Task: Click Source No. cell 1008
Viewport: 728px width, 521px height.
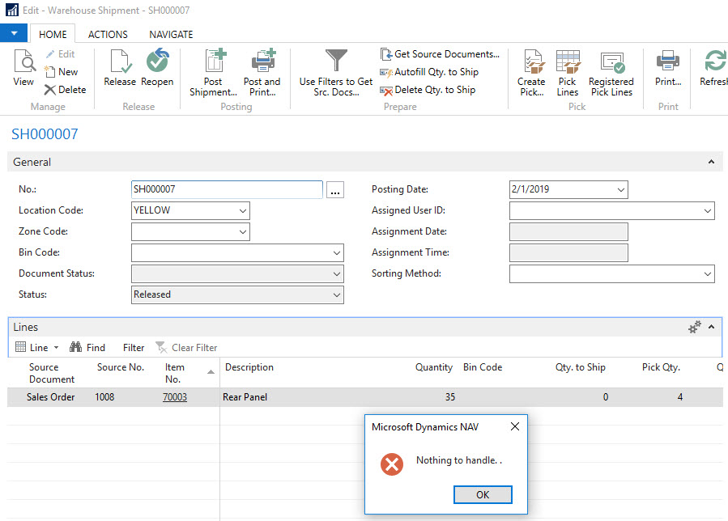Action: pos(105,397)
